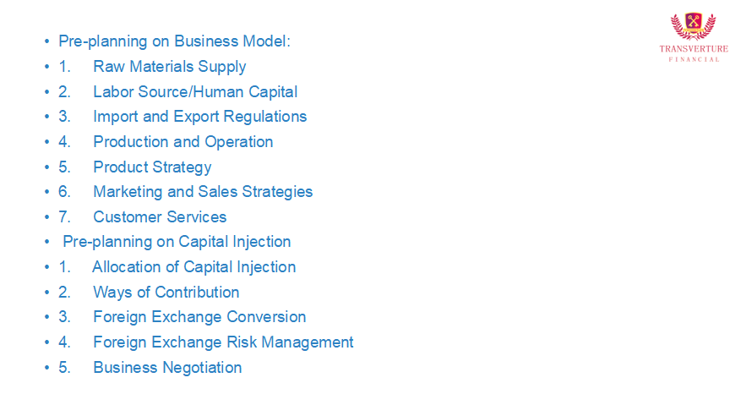Click the Raw Materials Supply line
This screenshot has width=741, height=405.
pos(169,67)
